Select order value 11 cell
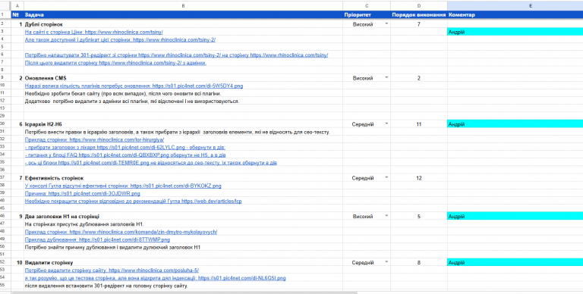This screenshot has height=294, width=583. (x=419, y=124)
